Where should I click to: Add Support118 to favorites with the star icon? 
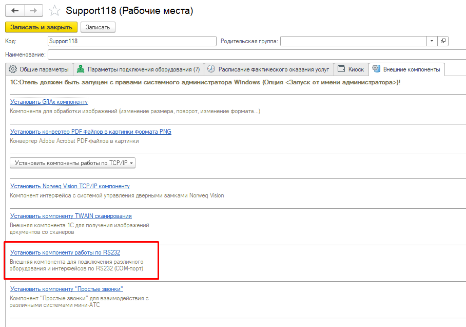(54, 10)
